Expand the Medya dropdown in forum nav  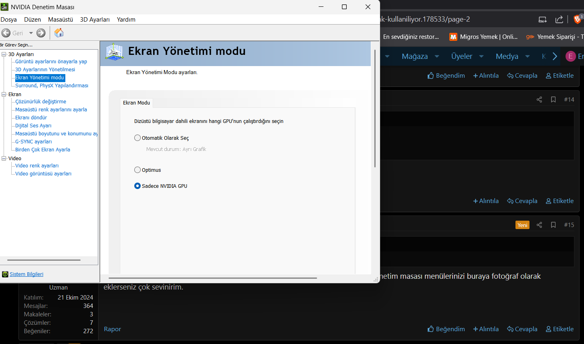[x=527, y=56]
